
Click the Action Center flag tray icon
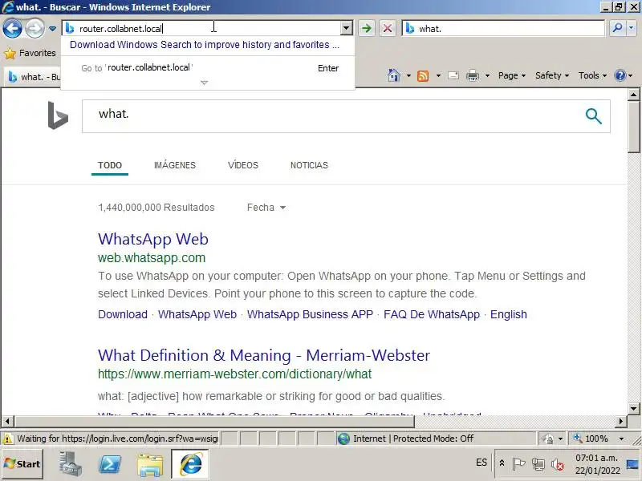(x=518, y=463)
